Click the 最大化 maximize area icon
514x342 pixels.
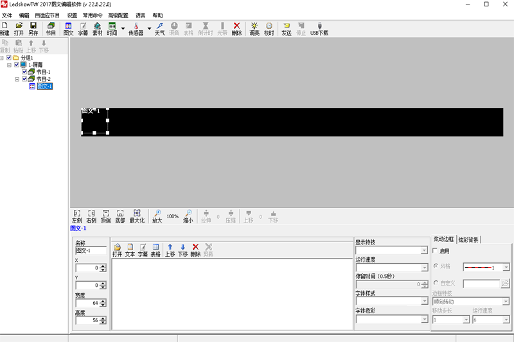tap(137, 216)
